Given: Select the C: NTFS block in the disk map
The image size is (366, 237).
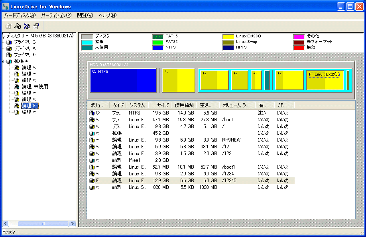Looking at the screenshot, I should point(123,80).
